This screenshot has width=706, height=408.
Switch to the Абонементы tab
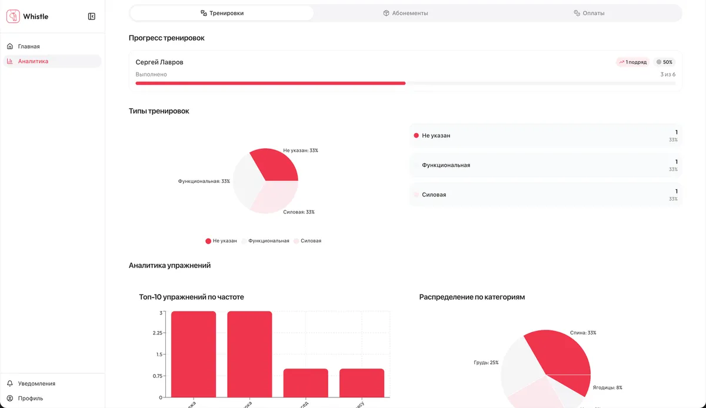tap(405, 13)
